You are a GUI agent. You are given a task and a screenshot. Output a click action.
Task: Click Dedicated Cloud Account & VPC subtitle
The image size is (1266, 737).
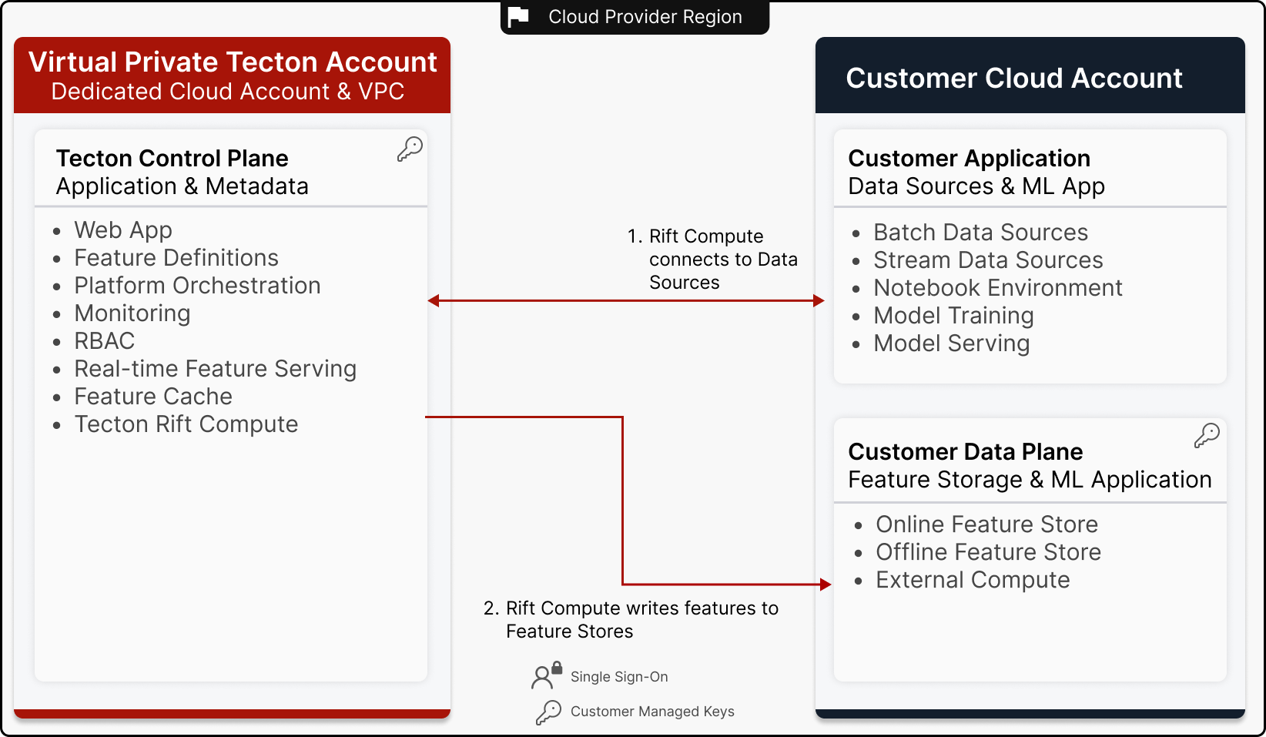point(228,91)
